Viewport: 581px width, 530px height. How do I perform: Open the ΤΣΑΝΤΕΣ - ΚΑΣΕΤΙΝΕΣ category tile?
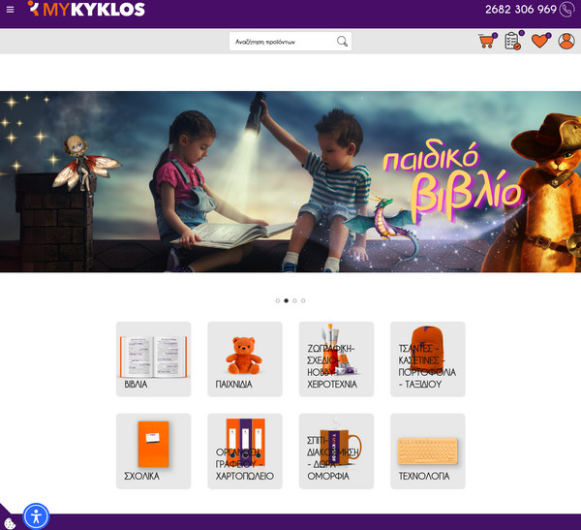coord(428,359)
